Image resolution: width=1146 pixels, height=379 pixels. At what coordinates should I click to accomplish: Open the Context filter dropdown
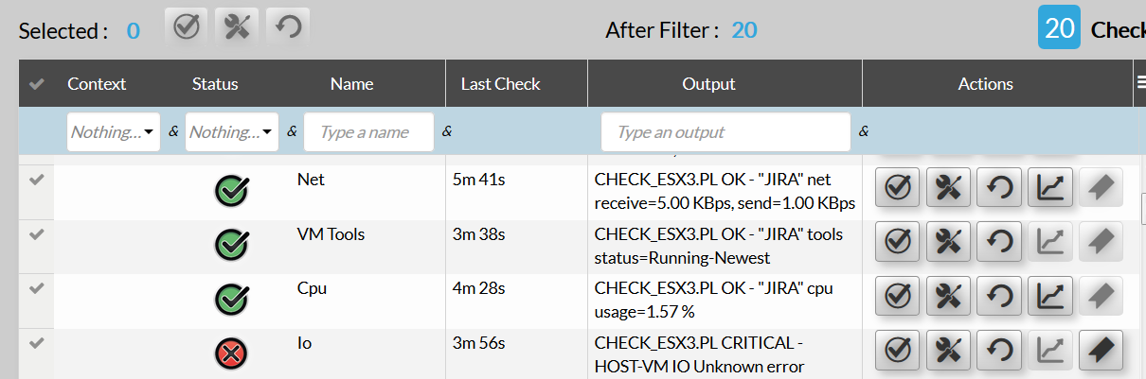pyautogui.click(x=113, y=132)
